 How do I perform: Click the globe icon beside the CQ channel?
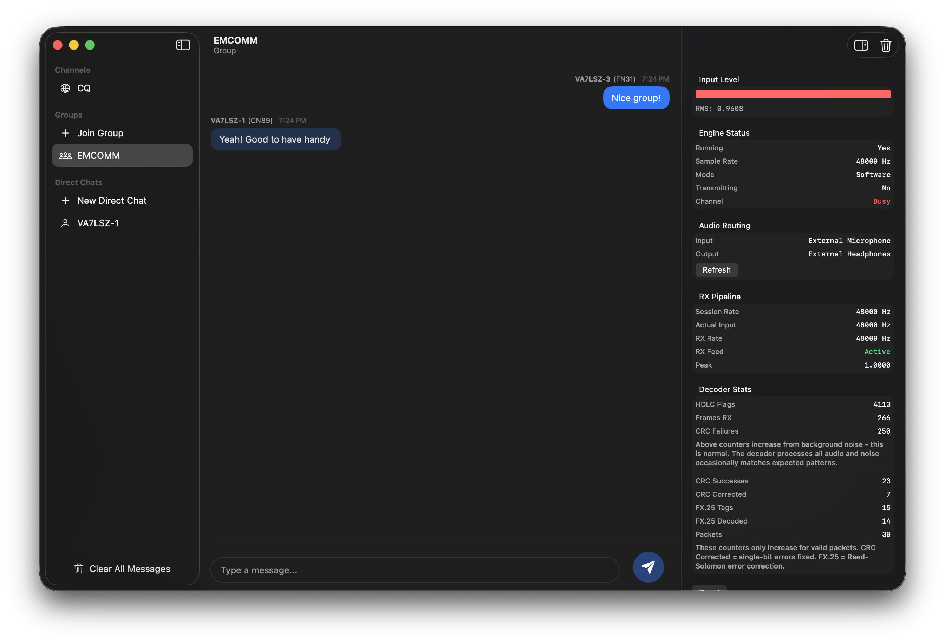[65, 88]
